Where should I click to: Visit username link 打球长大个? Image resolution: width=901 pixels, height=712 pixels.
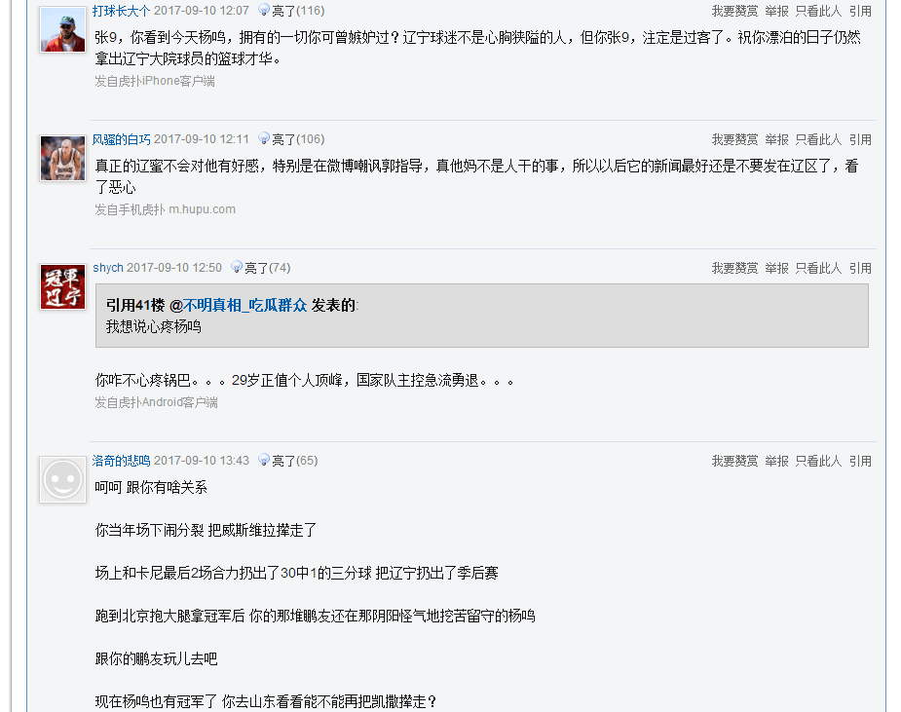point(121,11)
